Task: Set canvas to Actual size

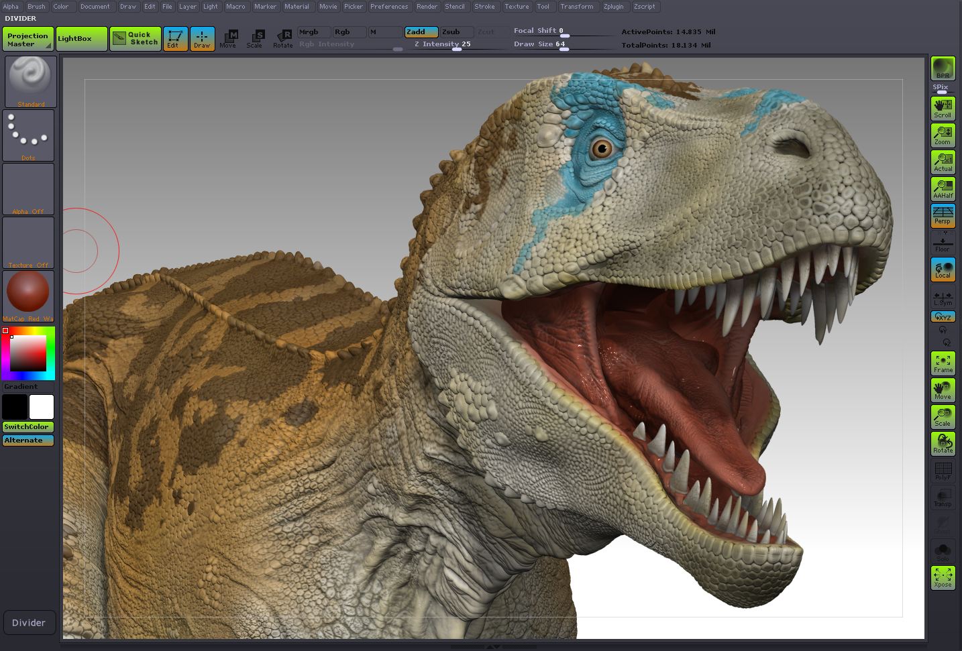Action: 943,162
